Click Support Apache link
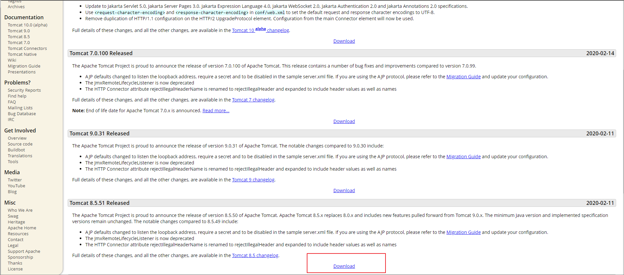 (x=24, y=251)
